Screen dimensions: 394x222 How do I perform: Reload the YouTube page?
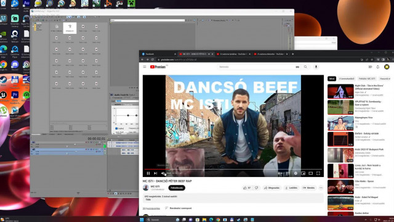(153, 60)
